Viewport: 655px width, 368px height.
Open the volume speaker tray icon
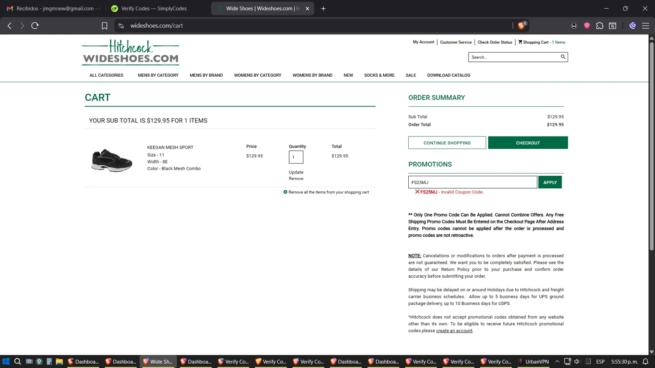pyautogui.click(x=577, y=361)
